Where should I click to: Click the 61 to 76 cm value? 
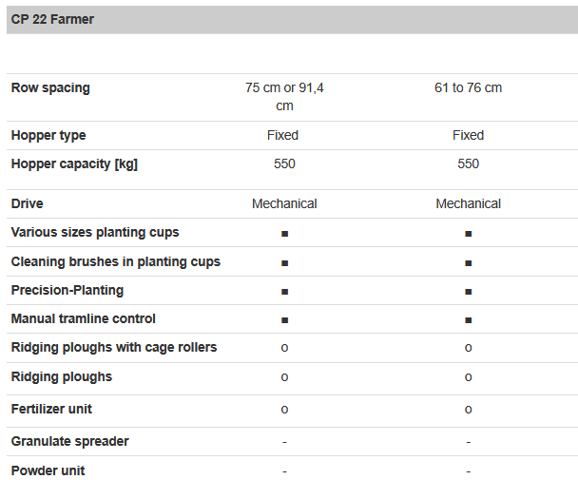tap(468, 88)
